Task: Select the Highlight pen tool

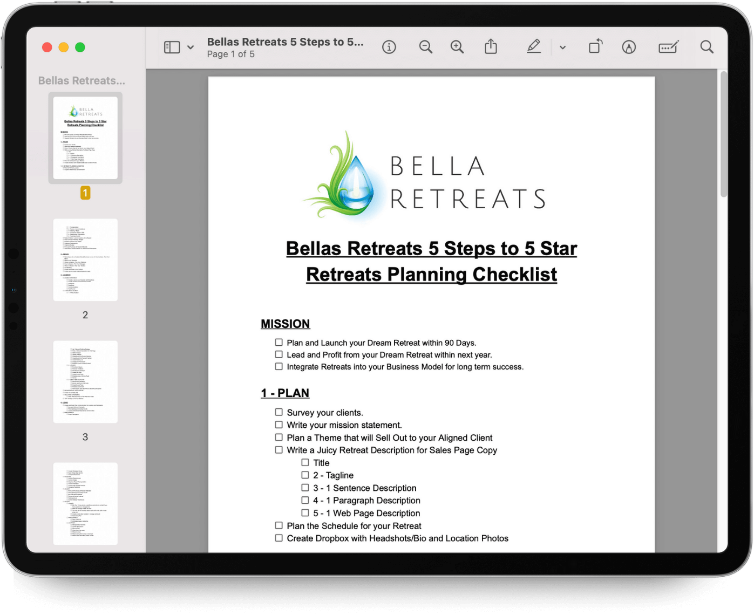Action: (534, 47)
